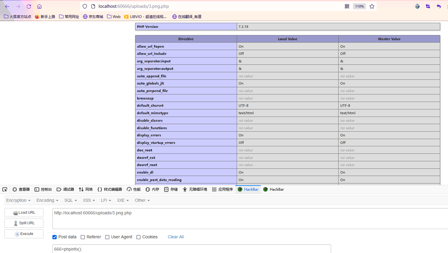Go back with the browser back arrow
The image size is (448, 253).
click(7, 6)
